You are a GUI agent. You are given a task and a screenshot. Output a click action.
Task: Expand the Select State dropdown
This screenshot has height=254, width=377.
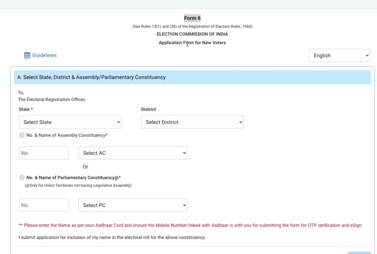[x=70, y=122]
